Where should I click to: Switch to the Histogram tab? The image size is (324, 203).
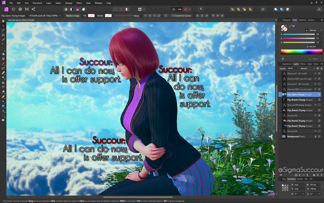287,20
